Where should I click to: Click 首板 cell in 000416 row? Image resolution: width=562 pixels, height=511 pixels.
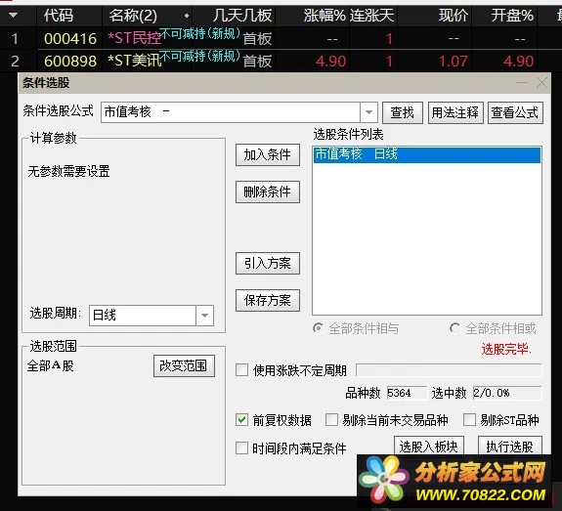coord(257,39)
